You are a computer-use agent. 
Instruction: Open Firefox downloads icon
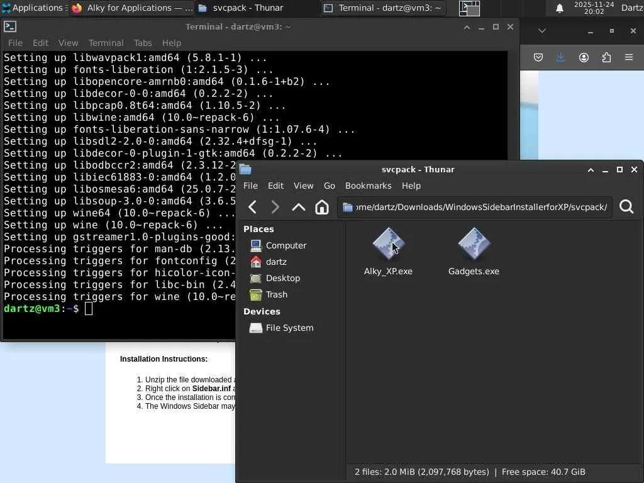560,57
